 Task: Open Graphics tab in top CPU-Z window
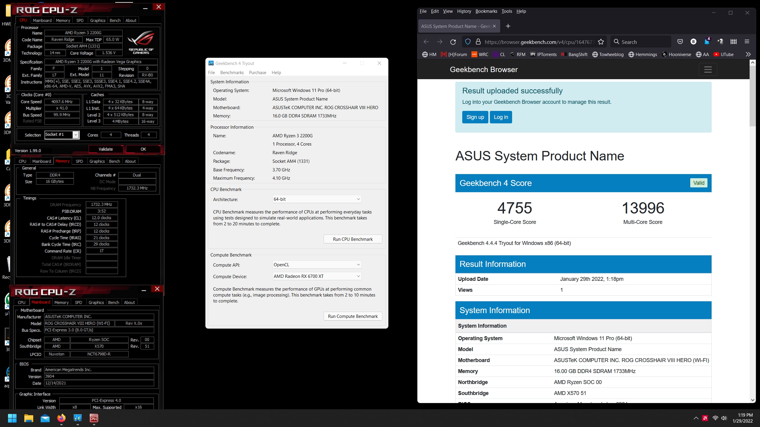click(98, 20)
